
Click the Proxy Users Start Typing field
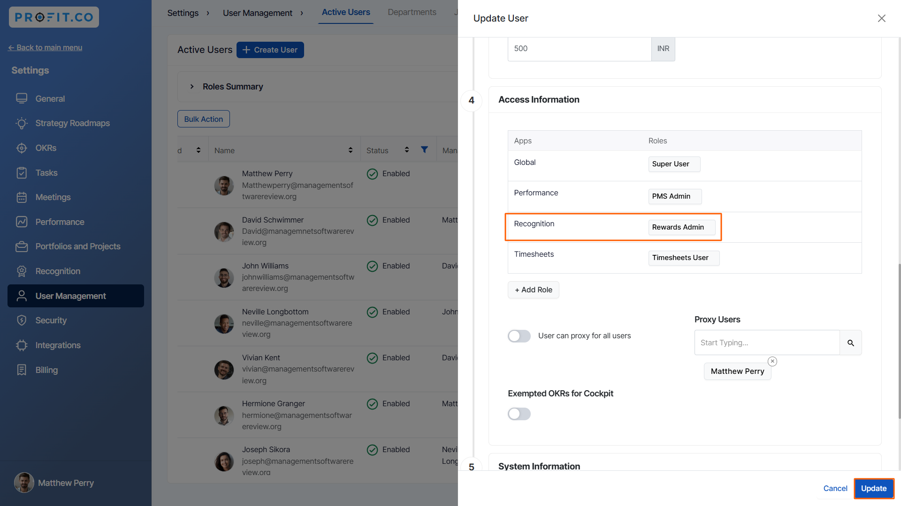pyautogui.click(x=767, y=343)
